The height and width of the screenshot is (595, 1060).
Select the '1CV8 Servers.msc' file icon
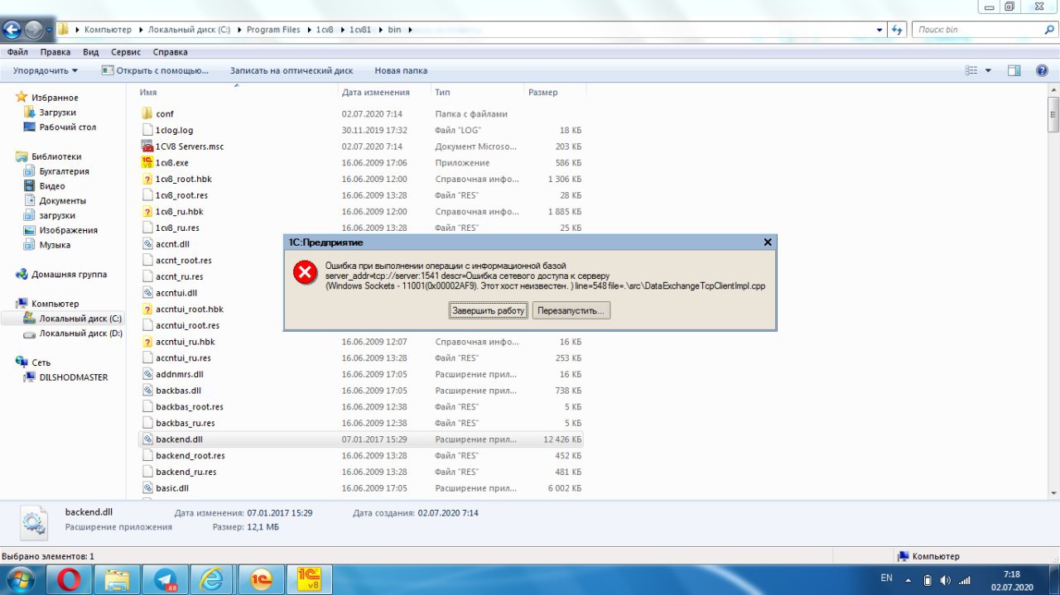tap(147, 146)
